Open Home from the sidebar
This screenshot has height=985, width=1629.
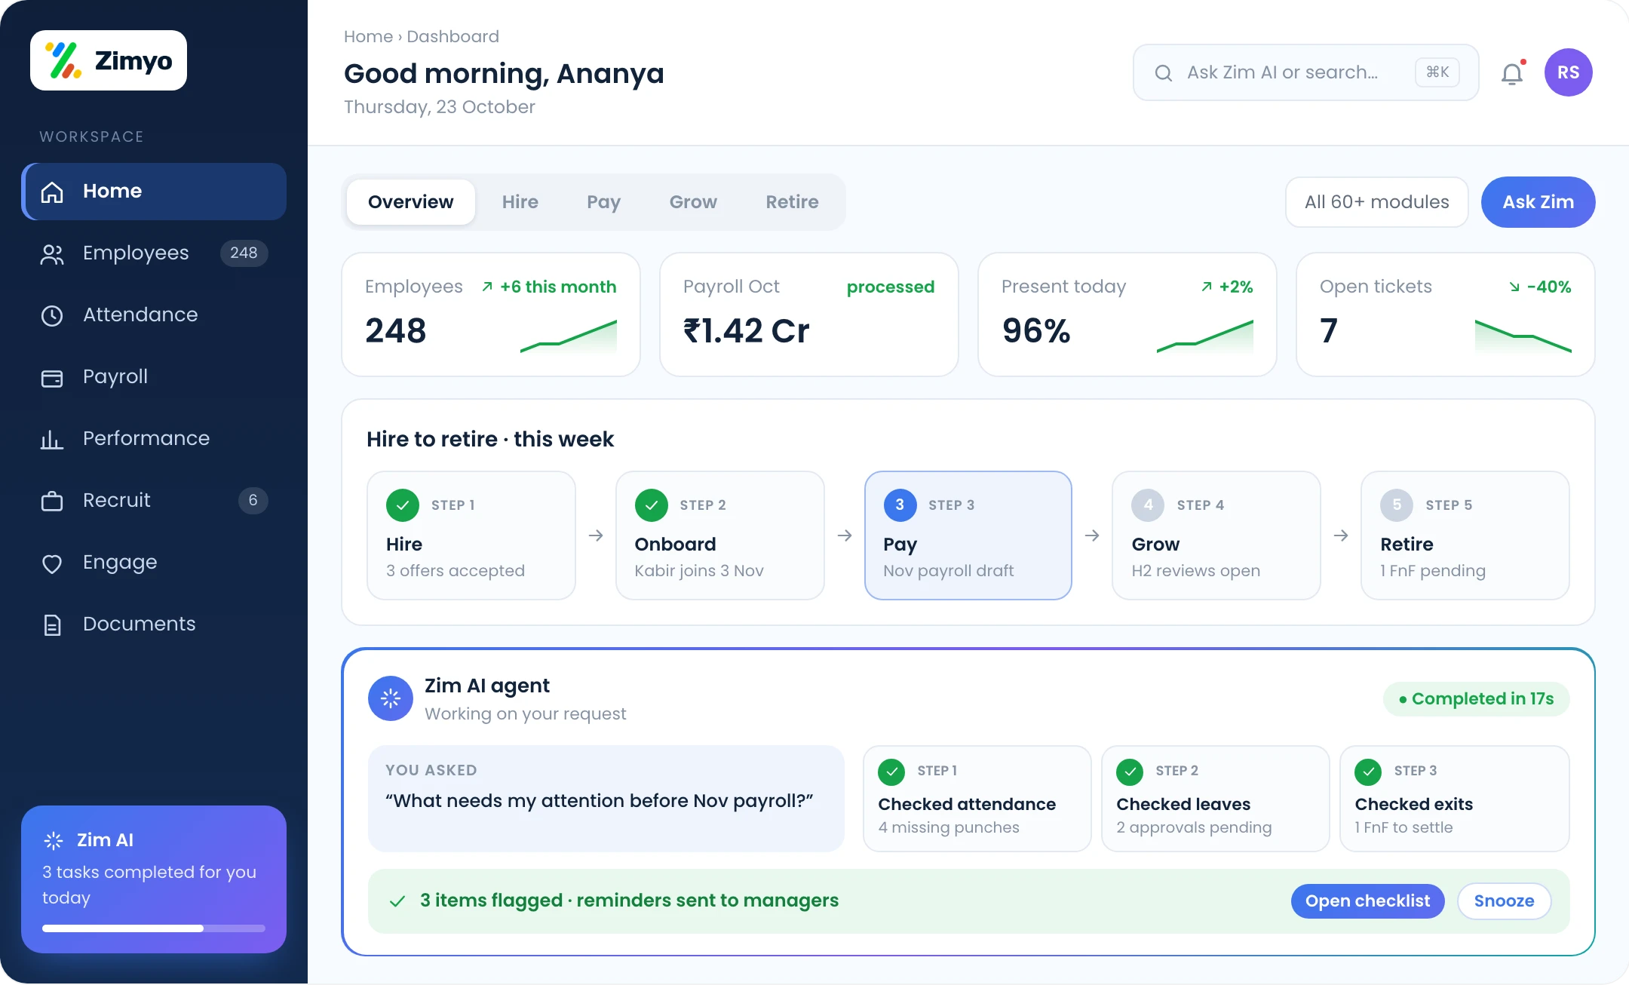pos(154,192)
